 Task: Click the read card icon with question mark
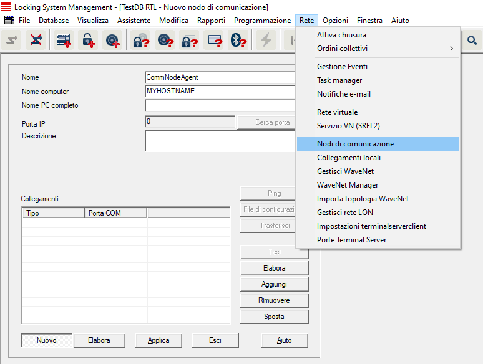214,41
